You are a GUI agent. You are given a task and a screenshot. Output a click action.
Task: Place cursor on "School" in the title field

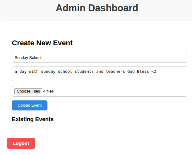pyautogui.click(x=35, y=58)
